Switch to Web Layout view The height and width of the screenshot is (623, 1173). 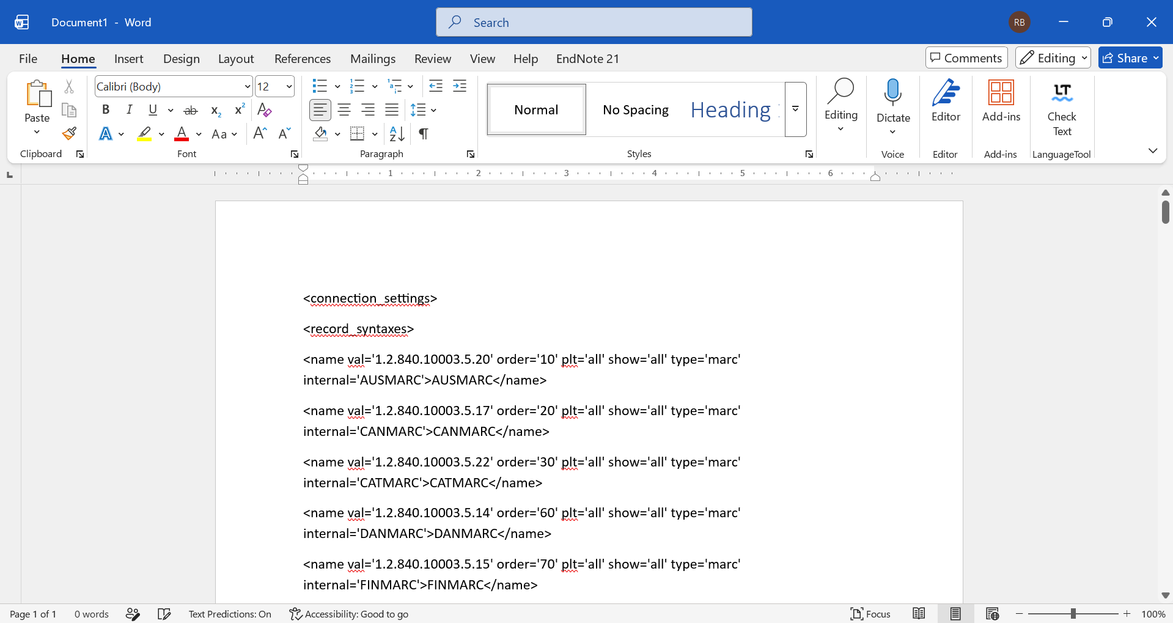tap(992, 614)
